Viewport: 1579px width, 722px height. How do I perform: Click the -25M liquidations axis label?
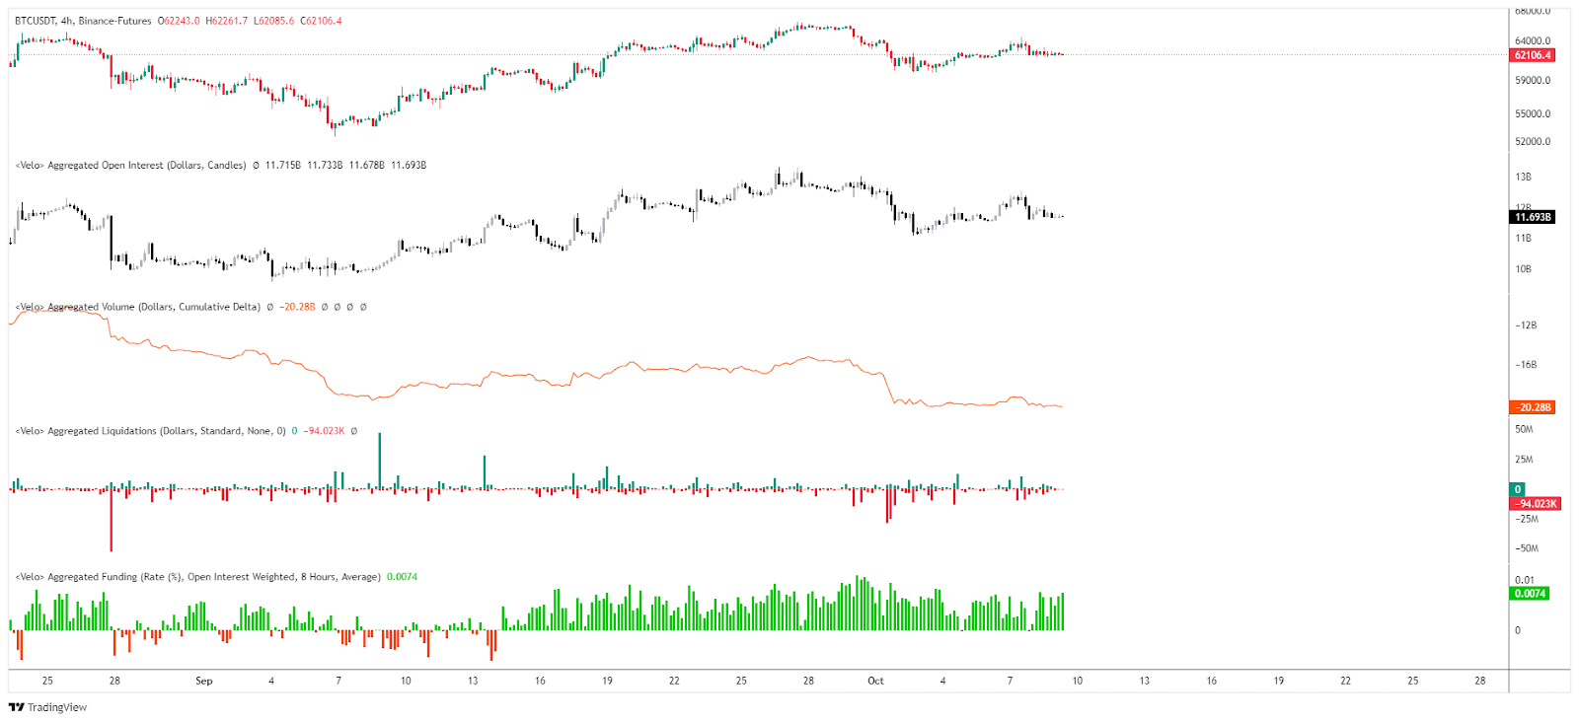point(1527,519)
